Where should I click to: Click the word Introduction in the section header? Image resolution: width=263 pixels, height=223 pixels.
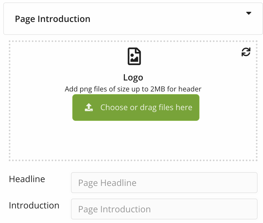(x=64, y=19)
